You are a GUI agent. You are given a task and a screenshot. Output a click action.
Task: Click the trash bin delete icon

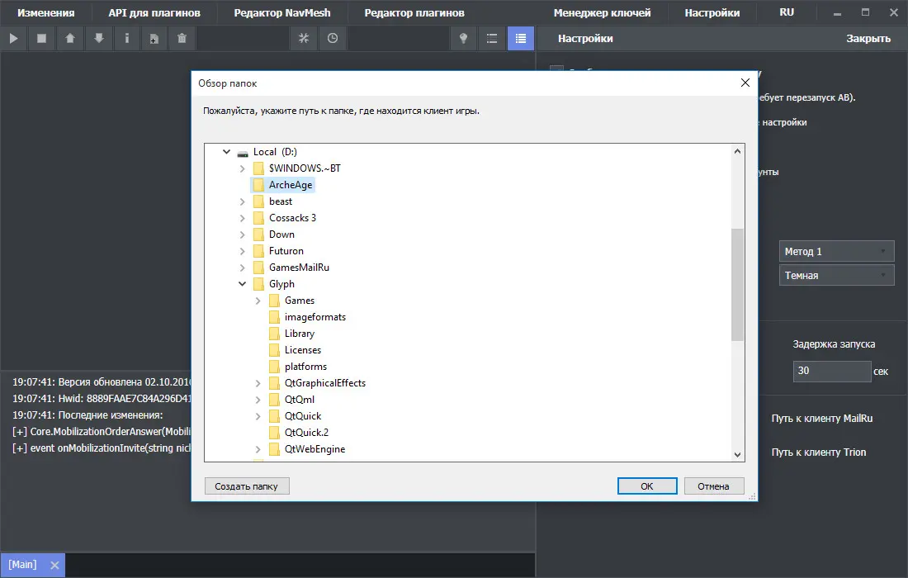[x=182, y=38]
